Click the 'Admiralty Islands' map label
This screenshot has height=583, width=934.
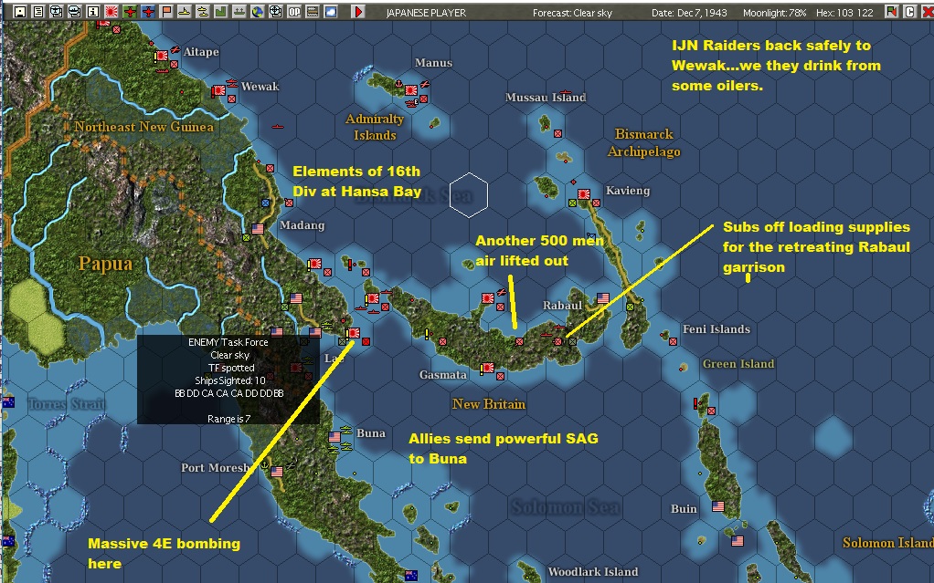click(x=375, y=127)
